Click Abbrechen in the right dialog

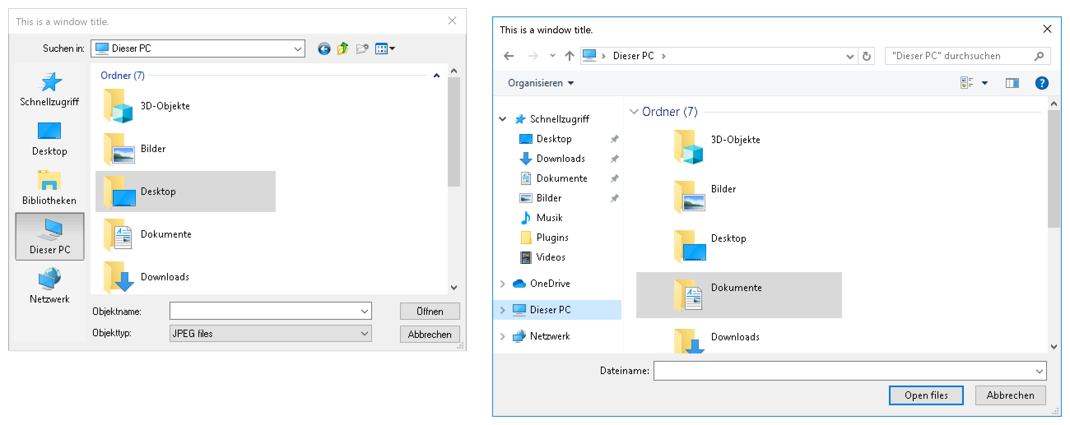point(1010,395)
